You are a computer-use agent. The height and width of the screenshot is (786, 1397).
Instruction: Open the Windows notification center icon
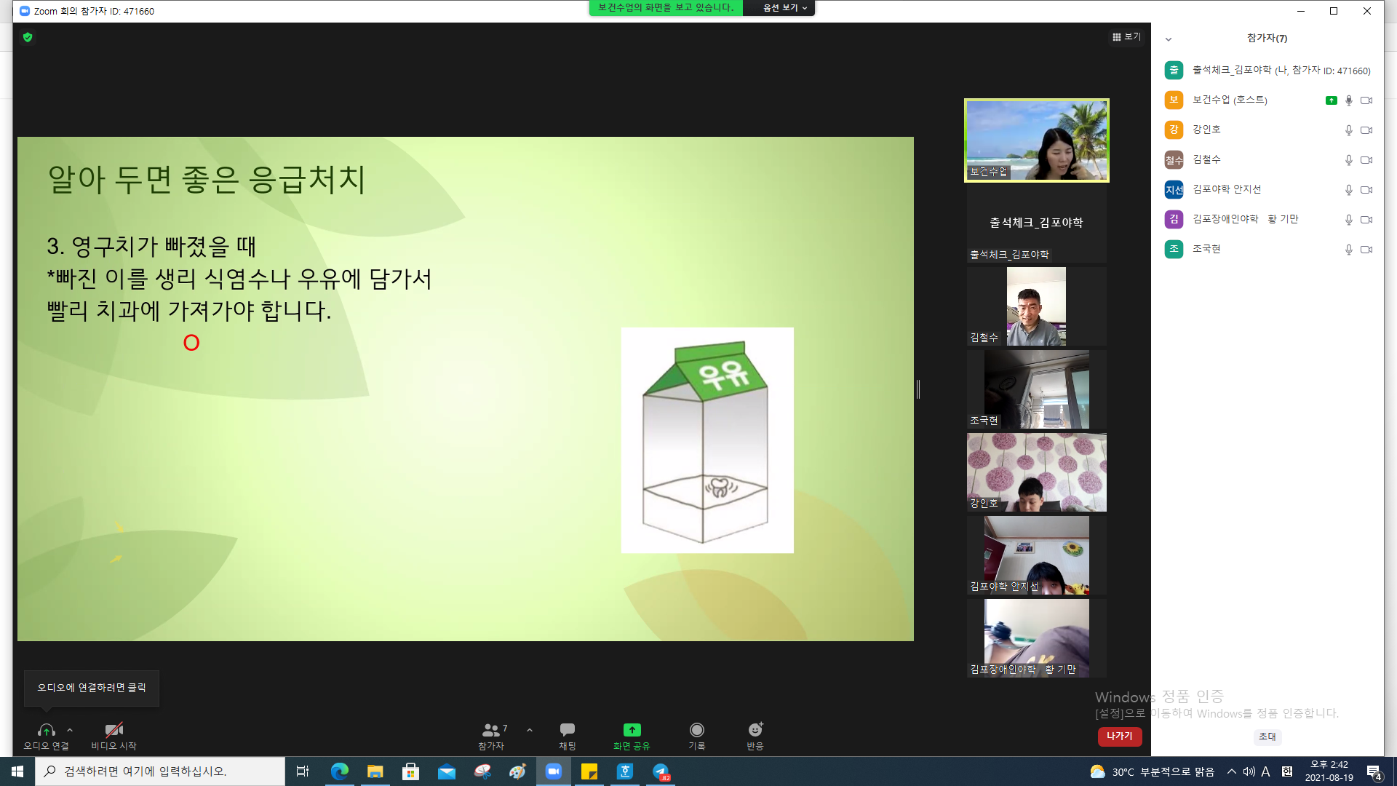1374,772
